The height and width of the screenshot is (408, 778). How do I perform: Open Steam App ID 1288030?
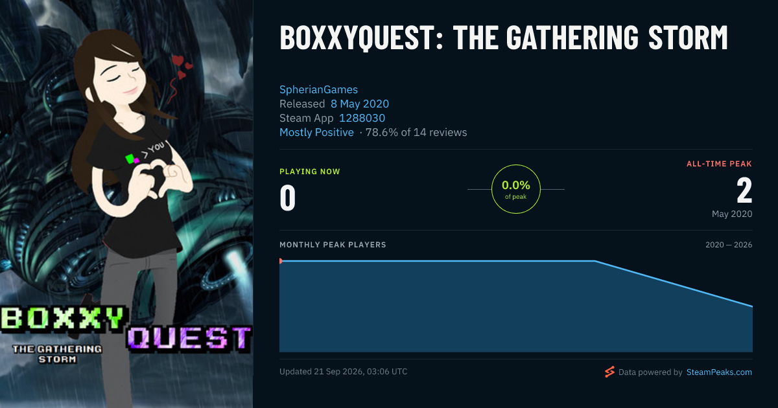coord(362,118)
